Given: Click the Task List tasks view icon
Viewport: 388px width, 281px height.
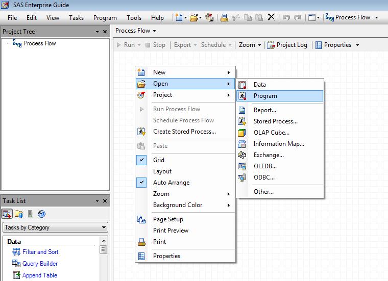Looking at the screenshot, I should click(x=7, y=214).
